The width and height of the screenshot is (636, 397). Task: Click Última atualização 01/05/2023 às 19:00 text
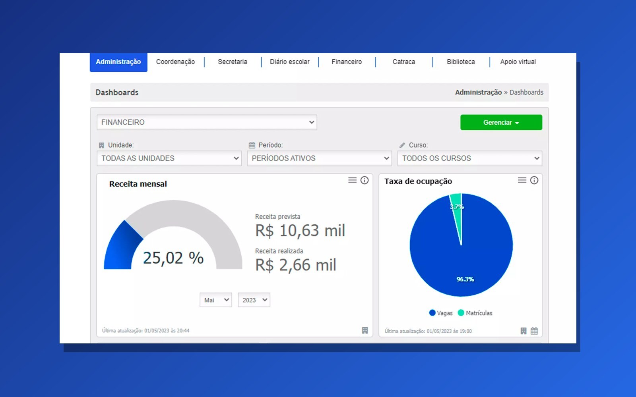pos(428,331)
